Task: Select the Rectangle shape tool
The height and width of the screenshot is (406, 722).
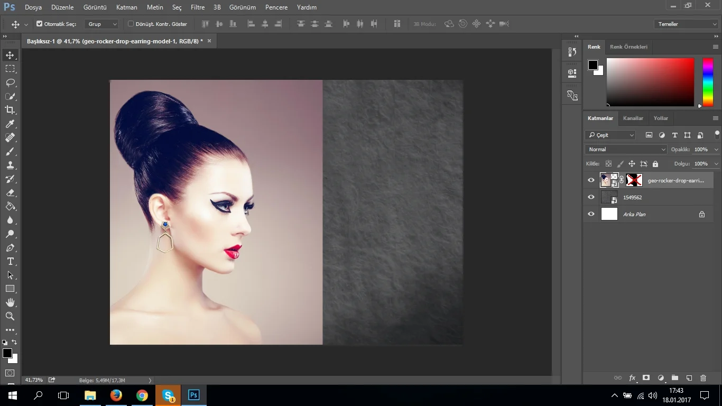Action: pos(10,289)
